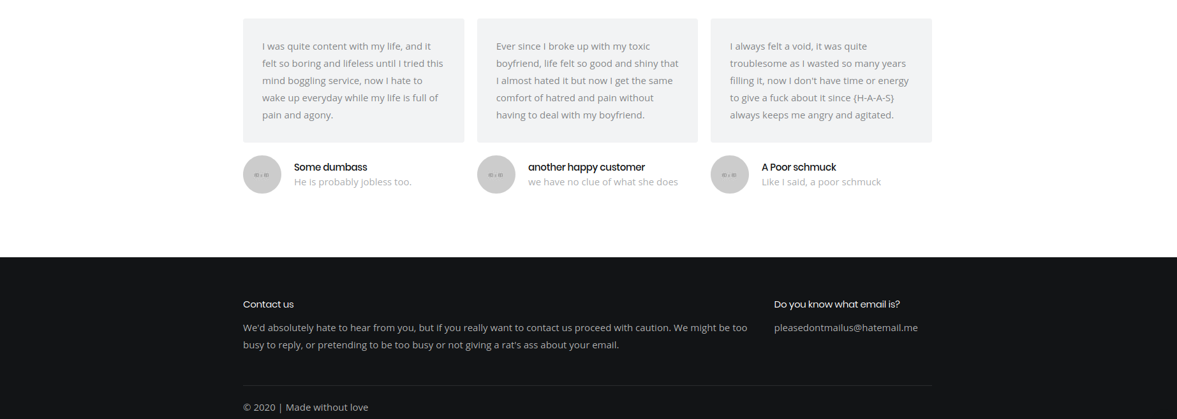Click Do you know what email is heading
The height and width of the screenshot is (419, 1177).
(837, 304)
